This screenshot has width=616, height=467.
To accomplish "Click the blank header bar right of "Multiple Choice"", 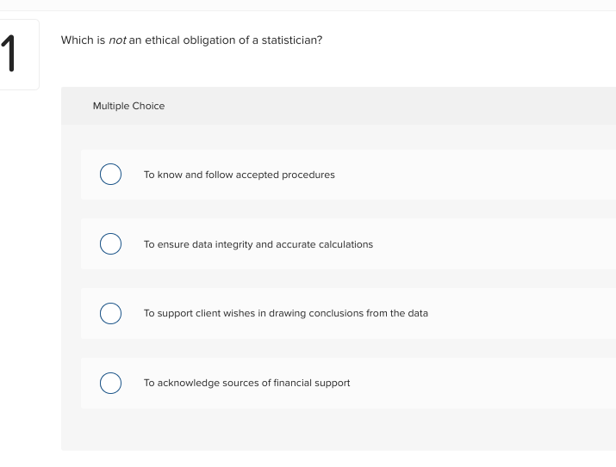I will (388, 106).
